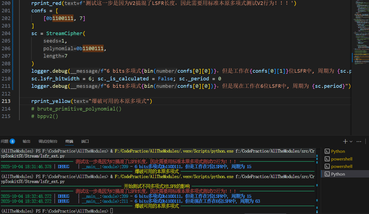Switch to the upper powershell terminal
This screenshot has width=369, height=214.
341,159
